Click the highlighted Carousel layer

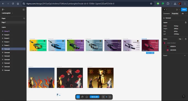(x=13, y=49)
